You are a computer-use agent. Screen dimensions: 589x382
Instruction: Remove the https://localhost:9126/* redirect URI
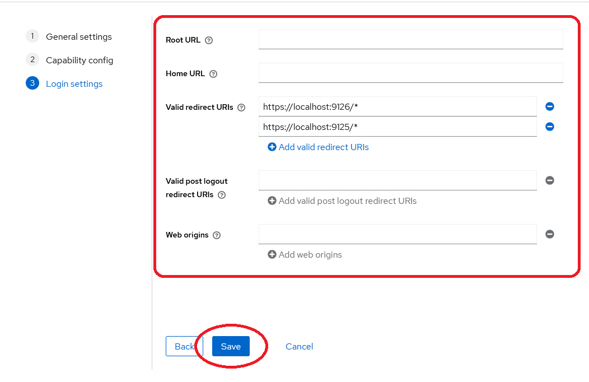coord(550,106)
